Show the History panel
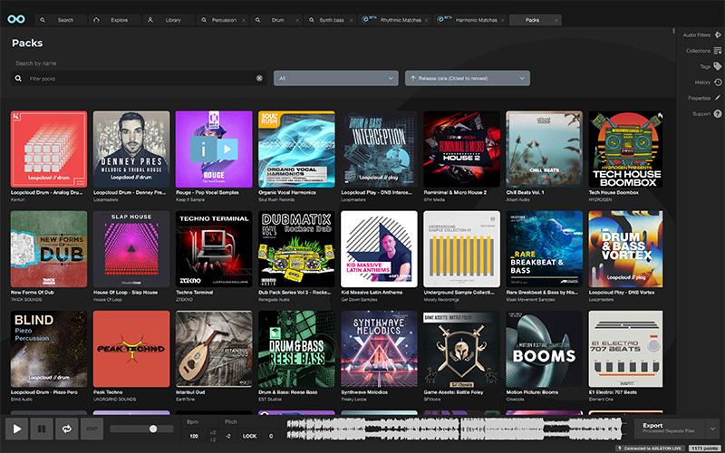This screenshot has height=453, width=725. (x=717, y=82)
